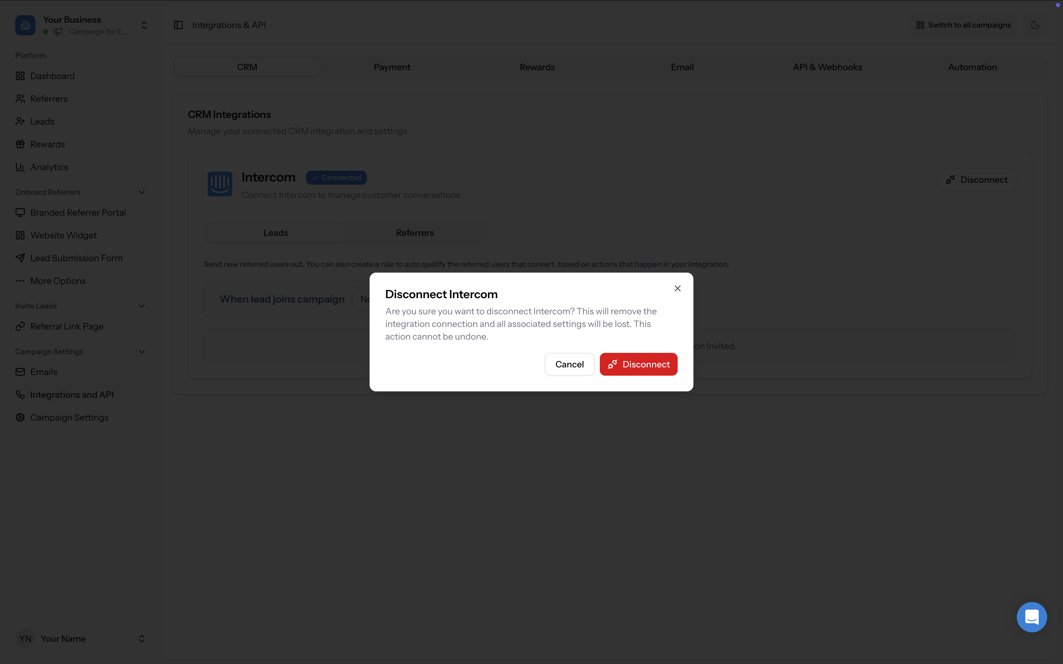Open Analytics via the chart icon
This screenshot has height=664, width=1063.
pos(20,167)
